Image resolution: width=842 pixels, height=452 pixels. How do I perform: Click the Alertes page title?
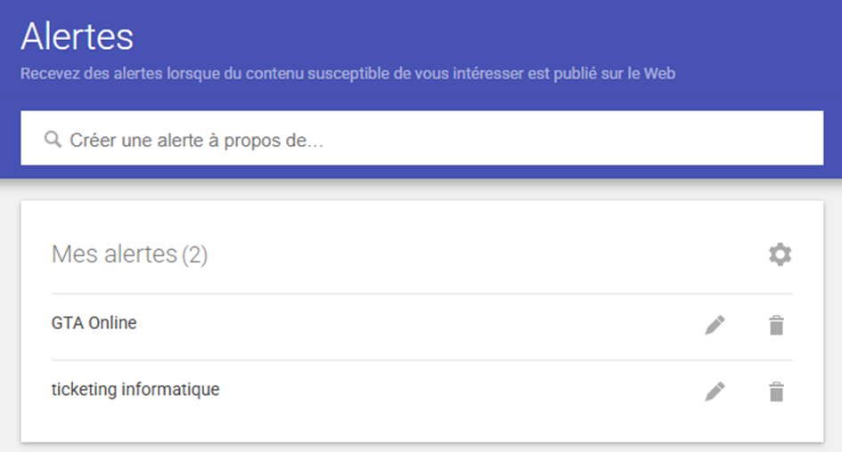[x=77, y=36]
